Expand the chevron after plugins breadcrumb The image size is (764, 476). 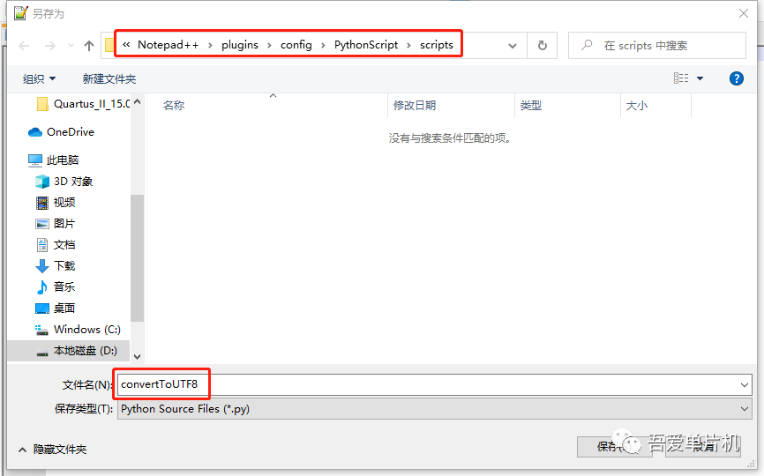[269, 45]
